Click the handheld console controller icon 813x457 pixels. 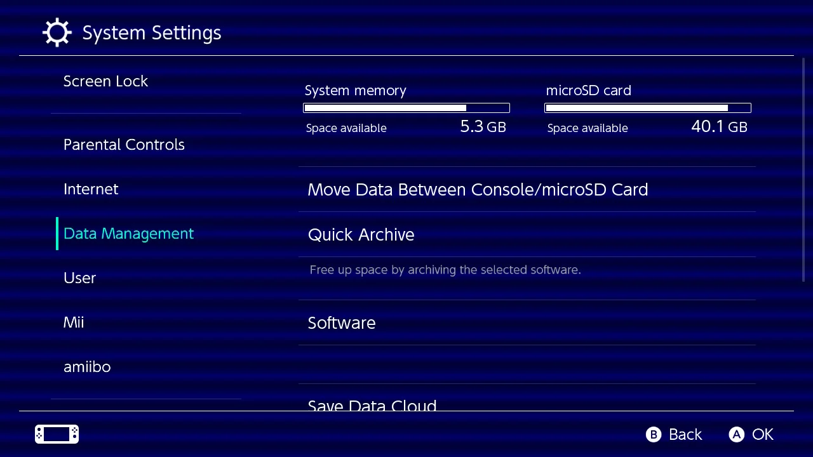(57, 434)
